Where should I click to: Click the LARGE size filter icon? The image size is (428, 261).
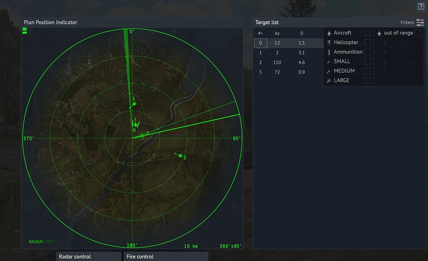[x=329, y=81]
